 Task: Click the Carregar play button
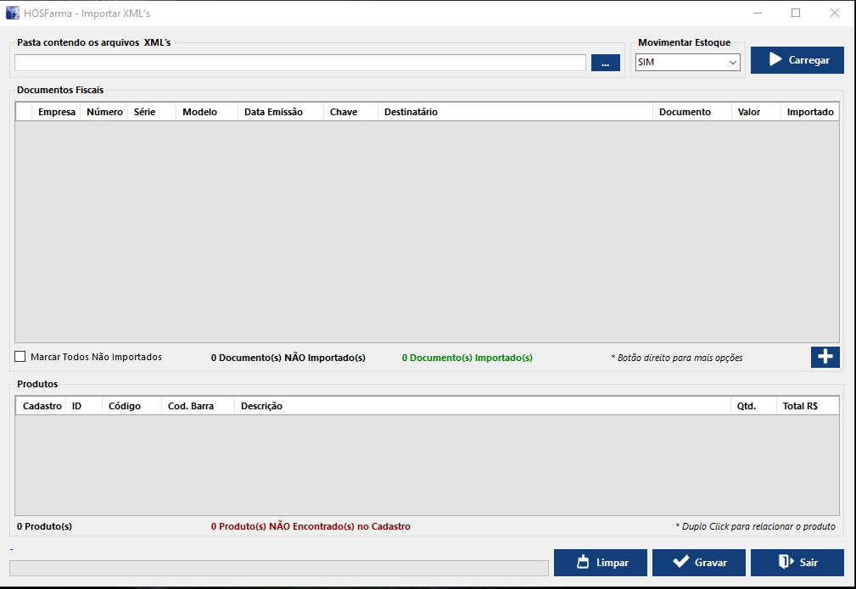click(797, 60)
